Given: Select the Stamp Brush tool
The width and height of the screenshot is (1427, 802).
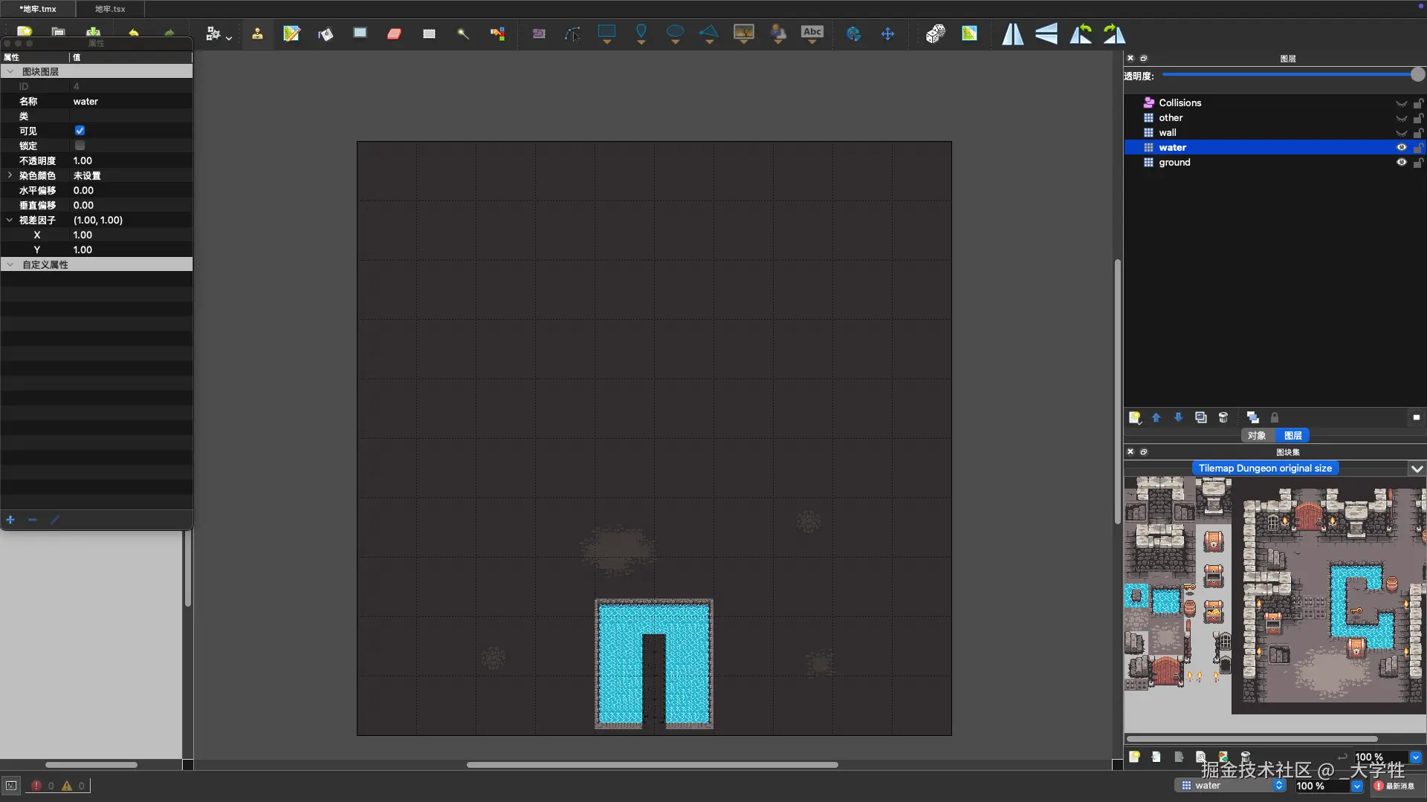Looking at the screenshot, I should click(x=257, y=33).
